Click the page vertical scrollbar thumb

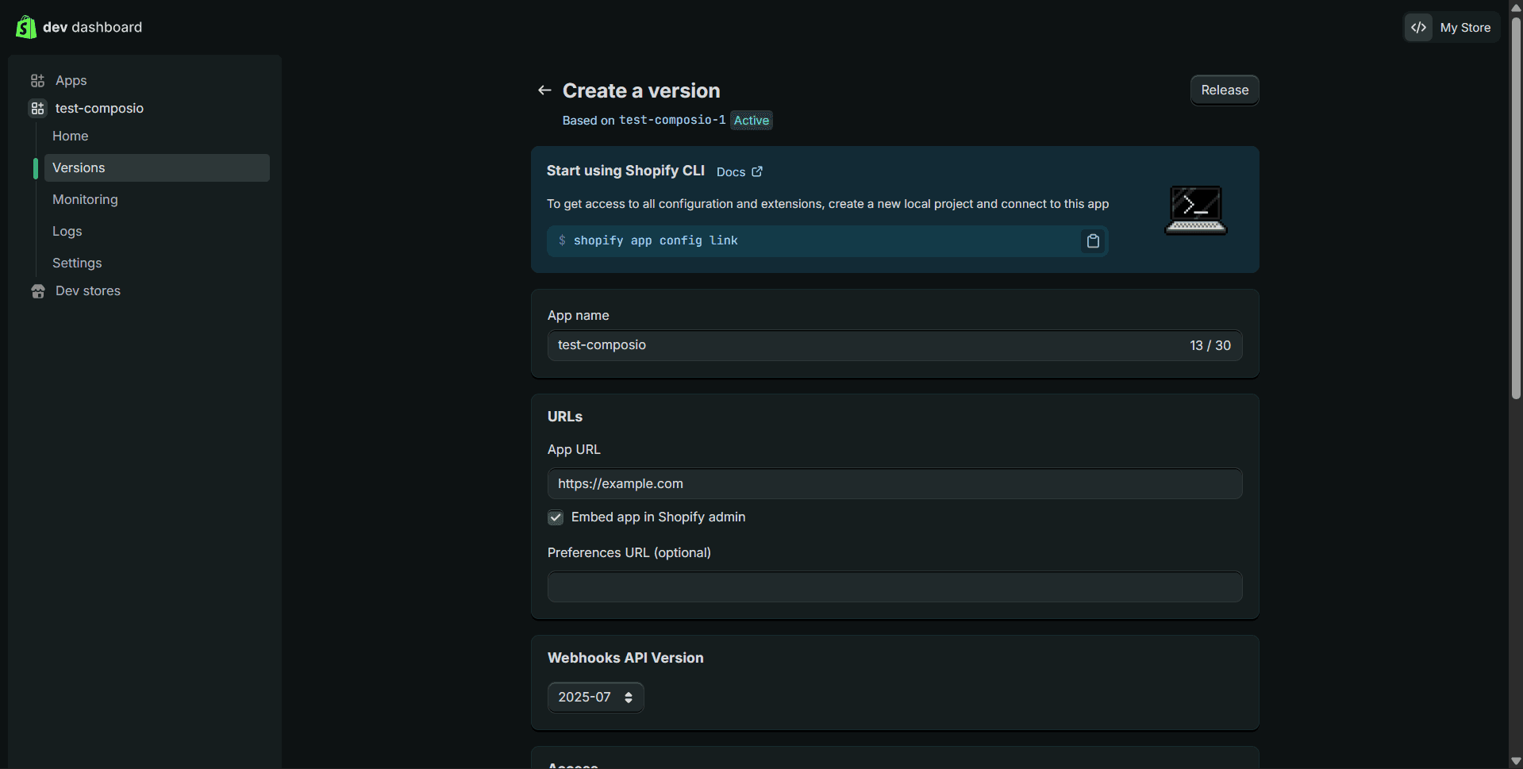(x=1516, y=206)
